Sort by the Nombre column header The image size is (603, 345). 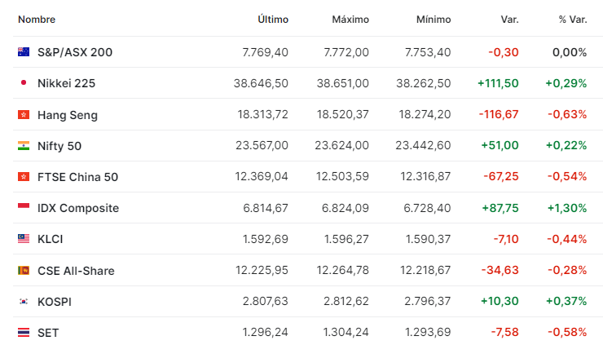(37, 20)
